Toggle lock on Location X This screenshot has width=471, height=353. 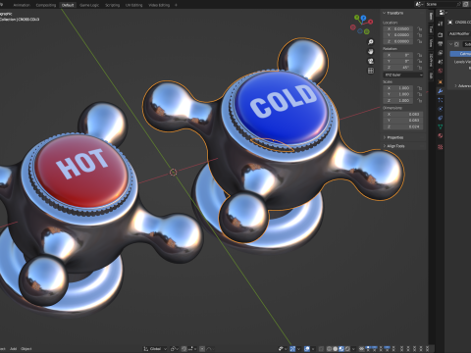(420, 28)
